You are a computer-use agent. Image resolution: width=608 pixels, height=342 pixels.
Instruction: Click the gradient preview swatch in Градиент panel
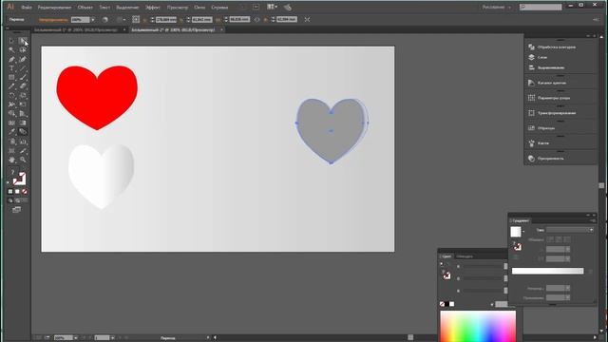coord(515,232)
